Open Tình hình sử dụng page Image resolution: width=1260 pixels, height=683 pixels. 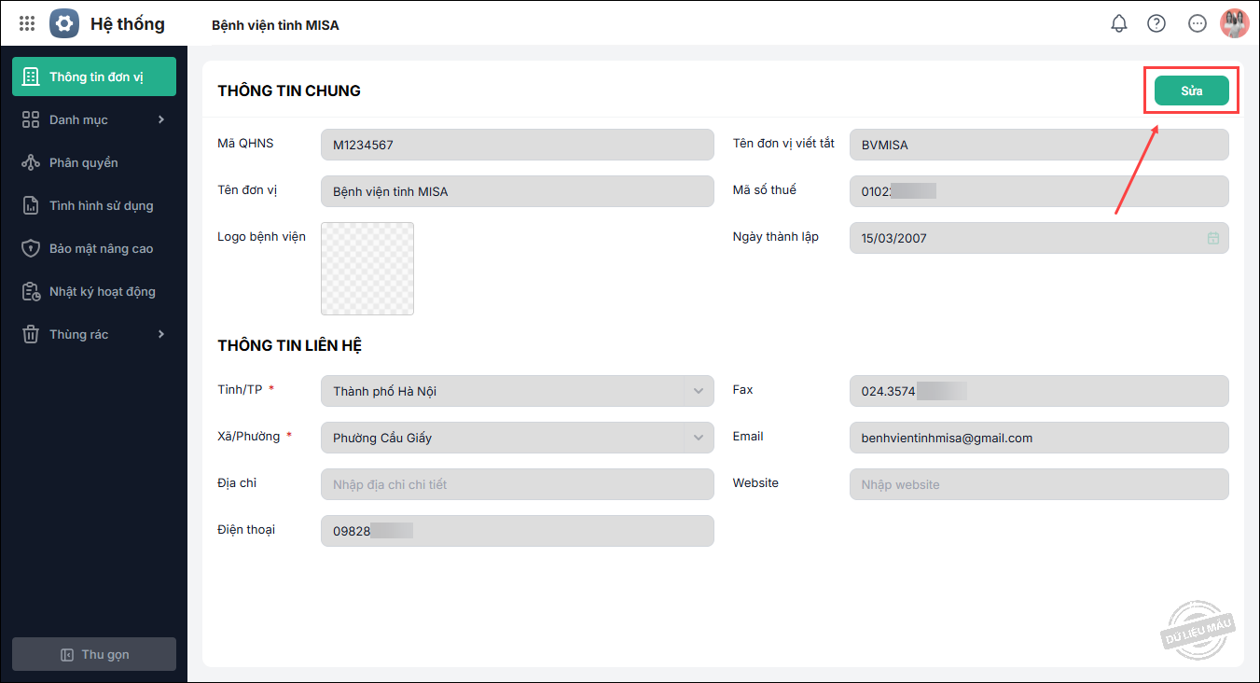94,205
